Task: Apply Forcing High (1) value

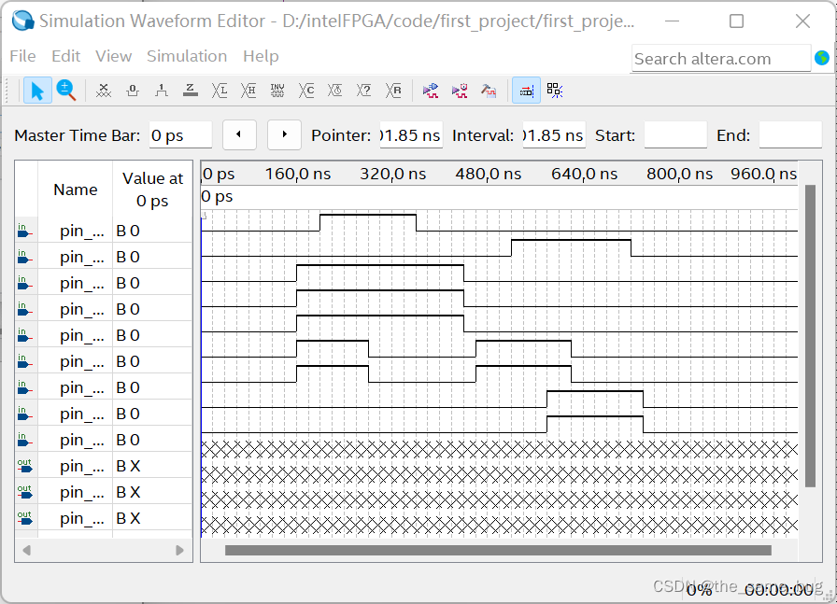Action: click(162, 91)
